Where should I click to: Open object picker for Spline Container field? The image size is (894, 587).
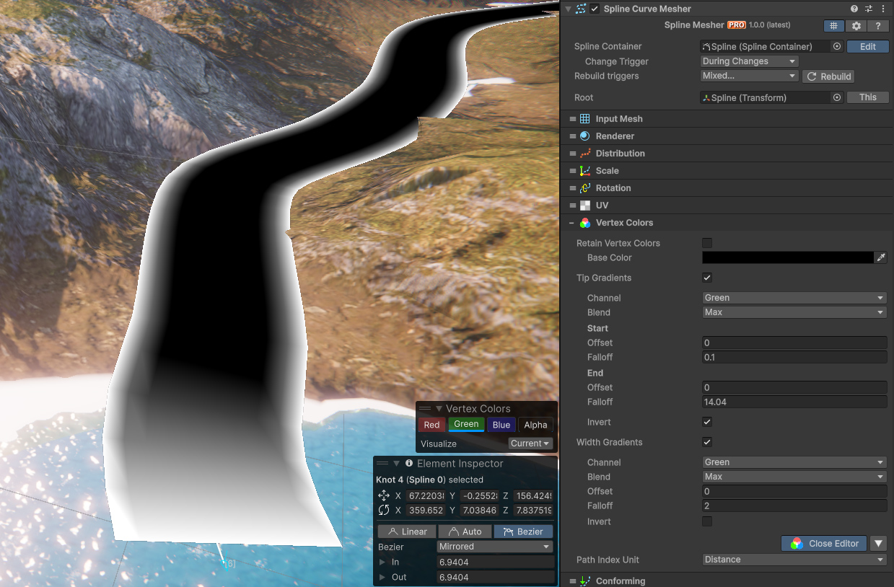click(836, 46)
